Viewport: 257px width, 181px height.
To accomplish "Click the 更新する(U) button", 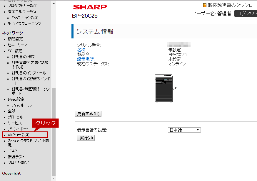I will [88, 114].
